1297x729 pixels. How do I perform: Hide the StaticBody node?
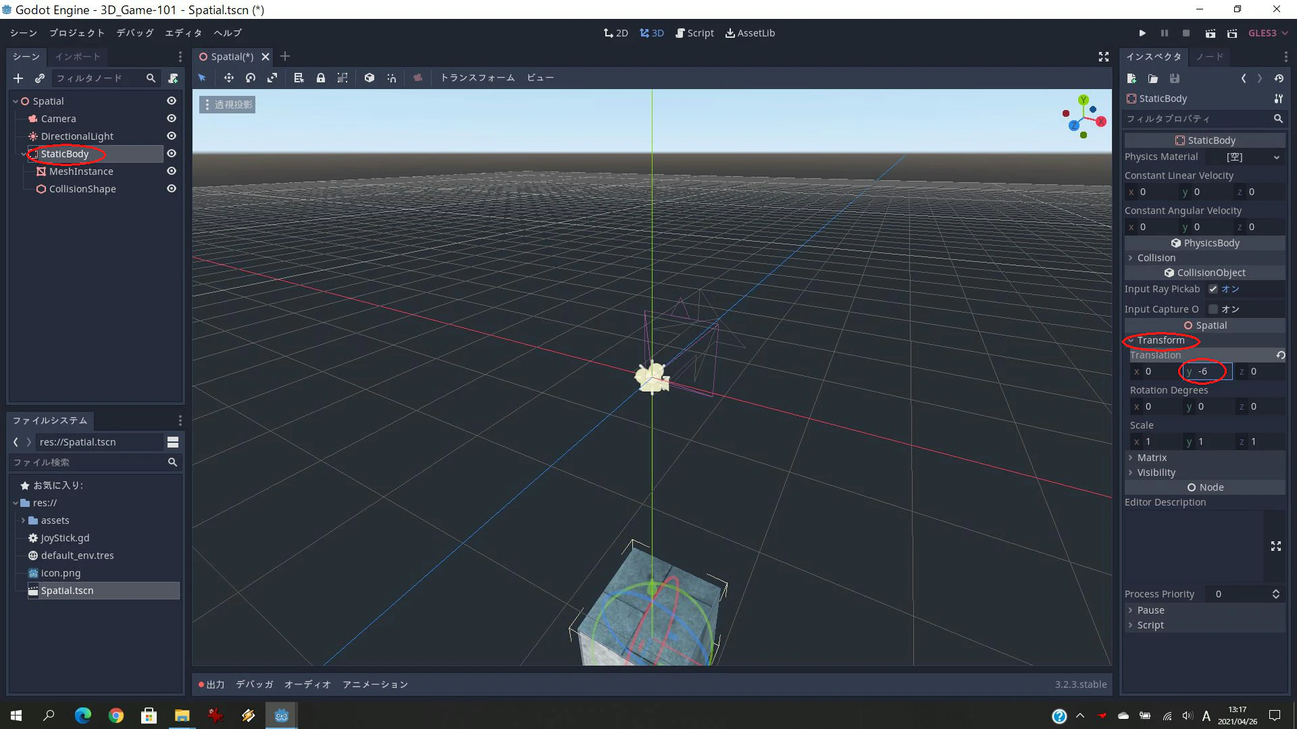[172, 153]
